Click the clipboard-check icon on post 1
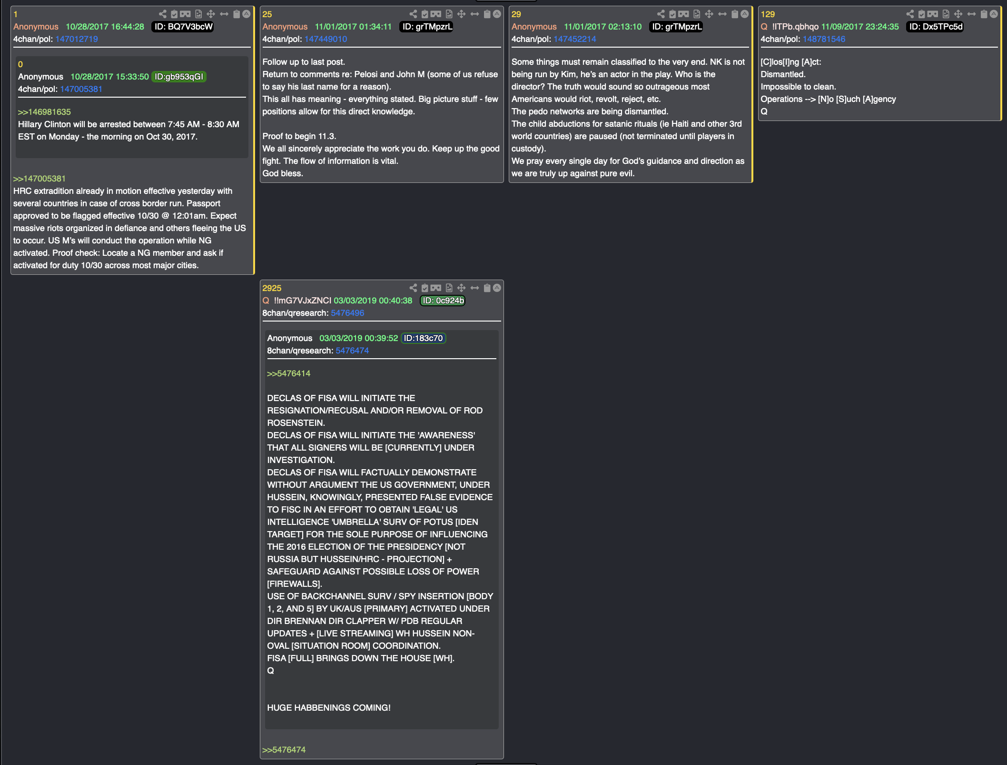Image resolution: width=1007 pixels, height=765 pixels. [174, 14]
